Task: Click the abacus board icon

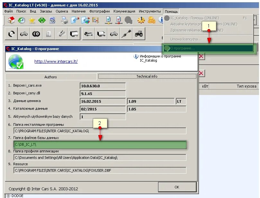Action: click(x=96, y=20)
